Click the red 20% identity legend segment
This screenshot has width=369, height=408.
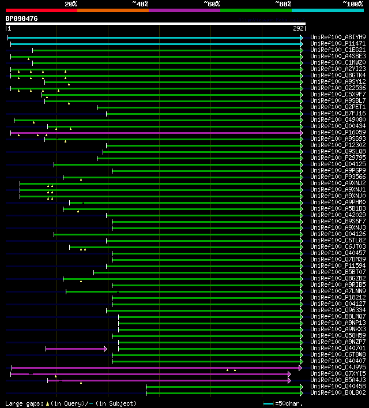[42, 10]
